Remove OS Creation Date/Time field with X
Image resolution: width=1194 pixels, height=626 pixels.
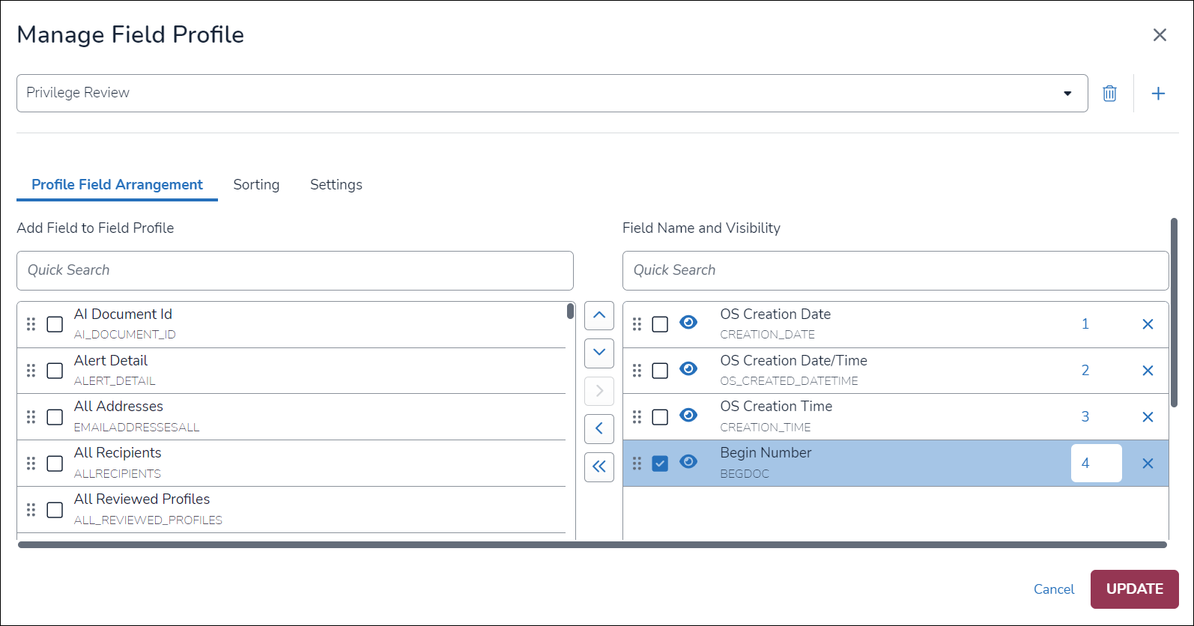pyautogui.click(x=1148, y=371)
